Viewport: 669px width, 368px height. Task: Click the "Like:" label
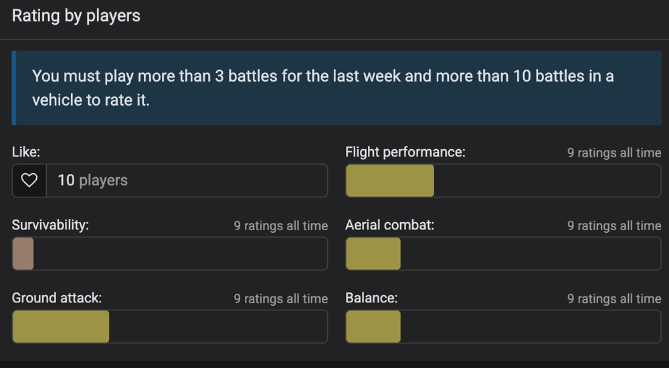[27, 153]
